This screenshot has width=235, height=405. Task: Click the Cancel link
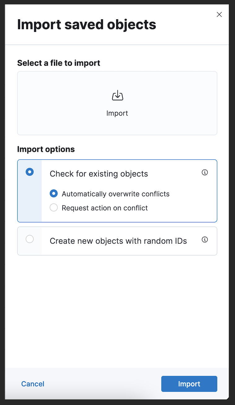coord(33,384)
